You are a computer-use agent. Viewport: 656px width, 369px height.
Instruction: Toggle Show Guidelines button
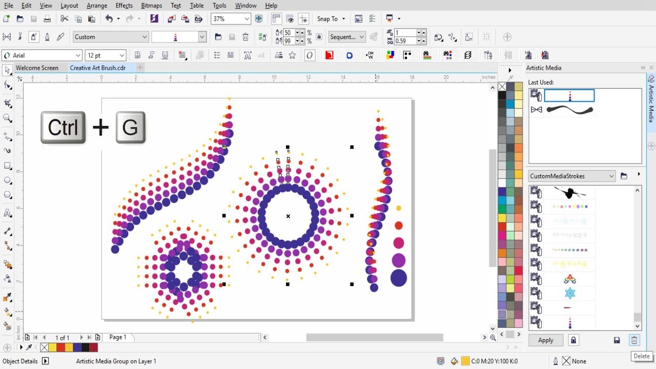point(304,19)
